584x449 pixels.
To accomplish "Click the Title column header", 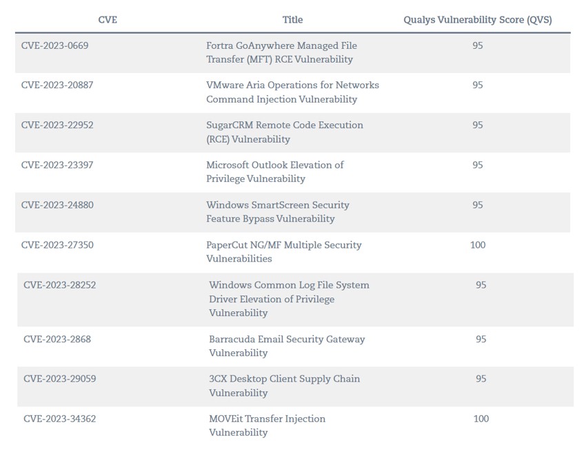I will pos(292,20).
